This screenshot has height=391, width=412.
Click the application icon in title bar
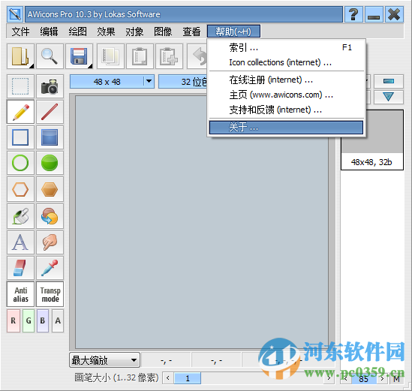point(15,14)
